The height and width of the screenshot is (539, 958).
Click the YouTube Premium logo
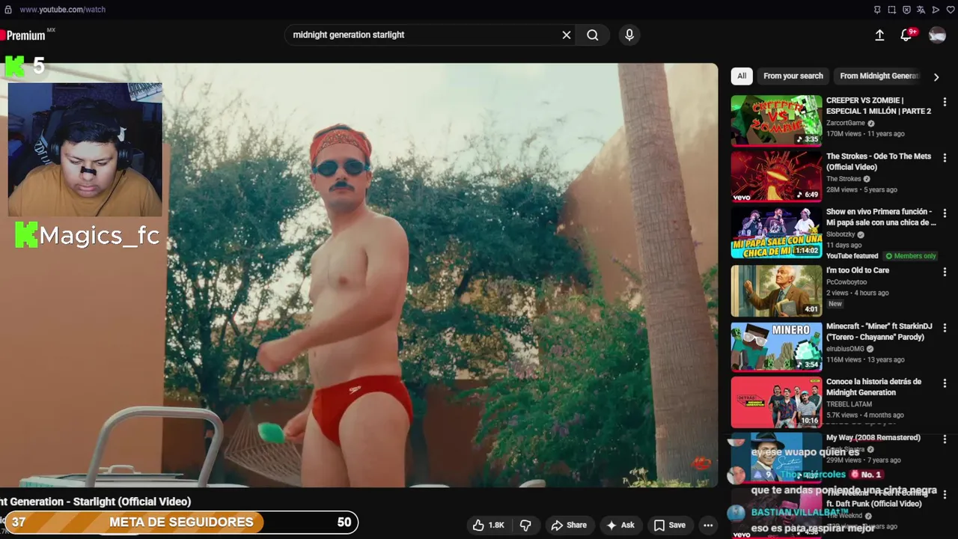(27, 35)
